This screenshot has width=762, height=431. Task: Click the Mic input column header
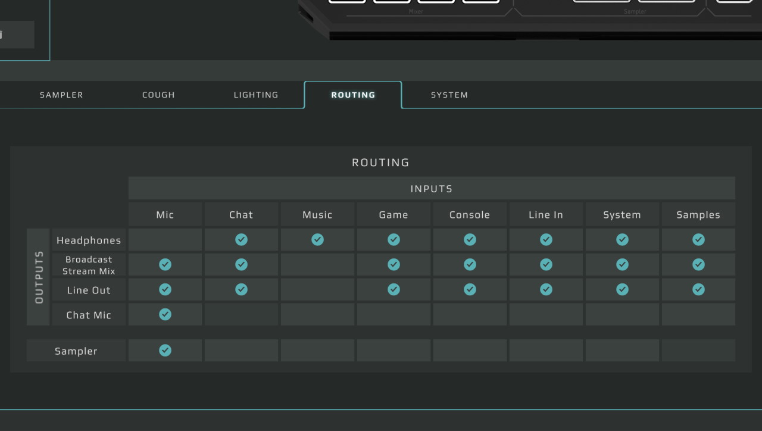click(x=165, y=214)
